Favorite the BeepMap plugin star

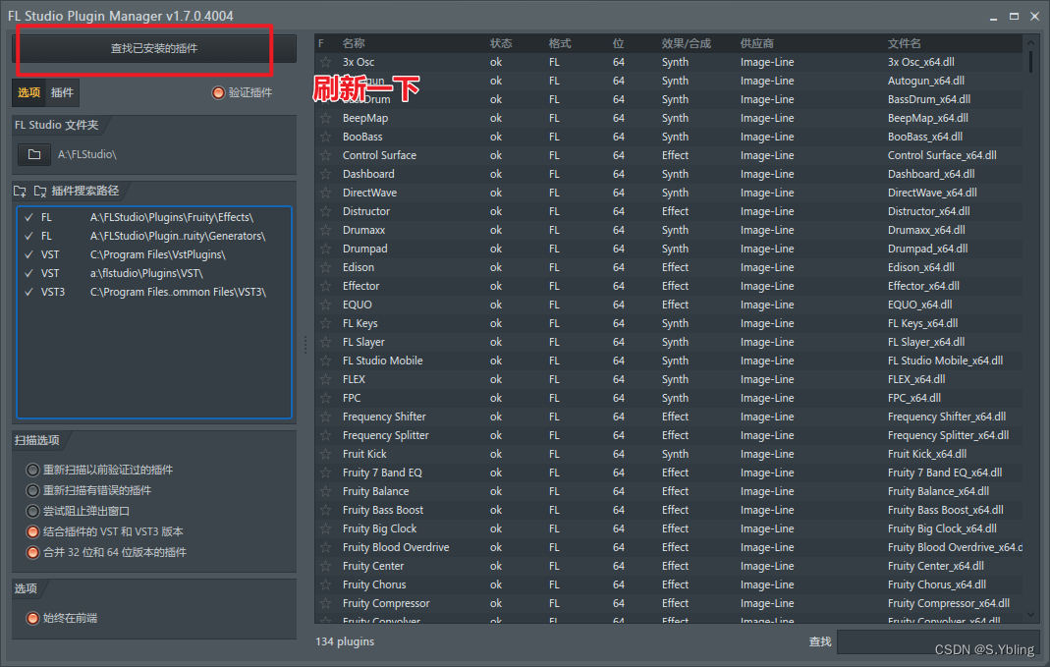point(325,119)
